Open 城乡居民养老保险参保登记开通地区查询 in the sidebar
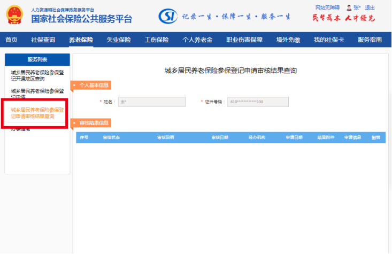392x254 pixels. coord(36,75)
